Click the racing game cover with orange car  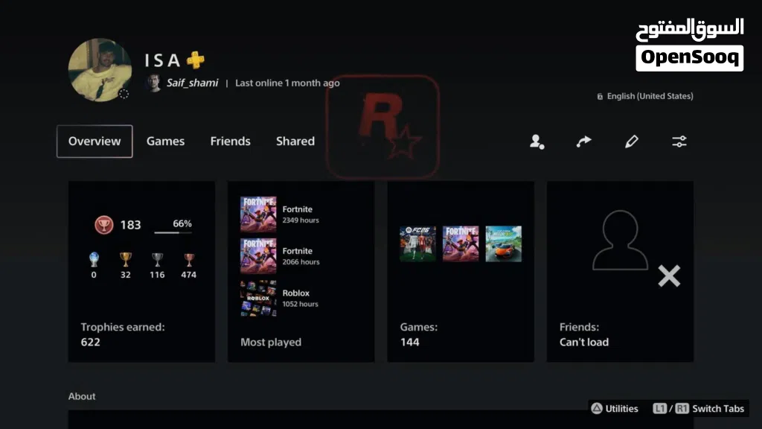coord(504,244)
